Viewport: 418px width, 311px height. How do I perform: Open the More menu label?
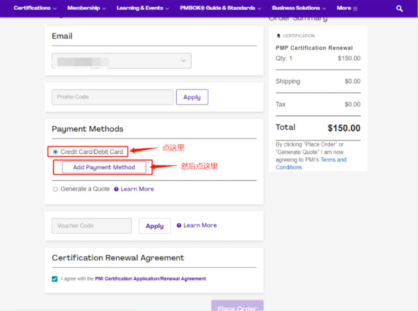344,8
